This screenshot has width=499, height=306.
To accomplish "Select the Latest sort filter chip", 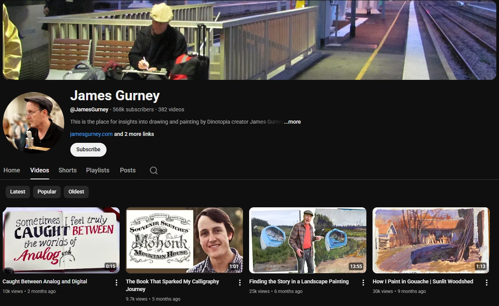I will click(18, 192).
